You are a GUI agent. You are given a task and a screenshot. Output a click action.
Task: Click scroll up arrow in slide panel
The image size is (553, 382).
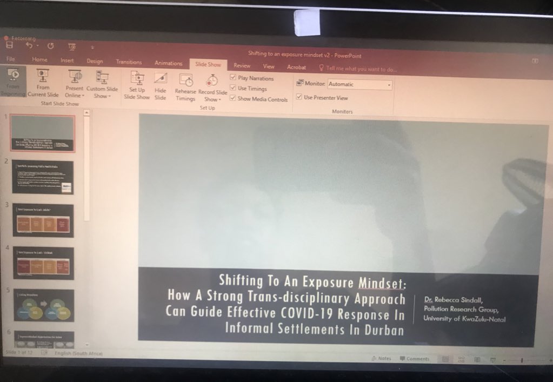coord(86,113)
